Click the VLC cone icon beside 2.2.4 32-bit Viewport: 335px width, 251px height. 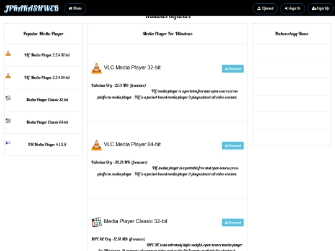coord(8,53)
